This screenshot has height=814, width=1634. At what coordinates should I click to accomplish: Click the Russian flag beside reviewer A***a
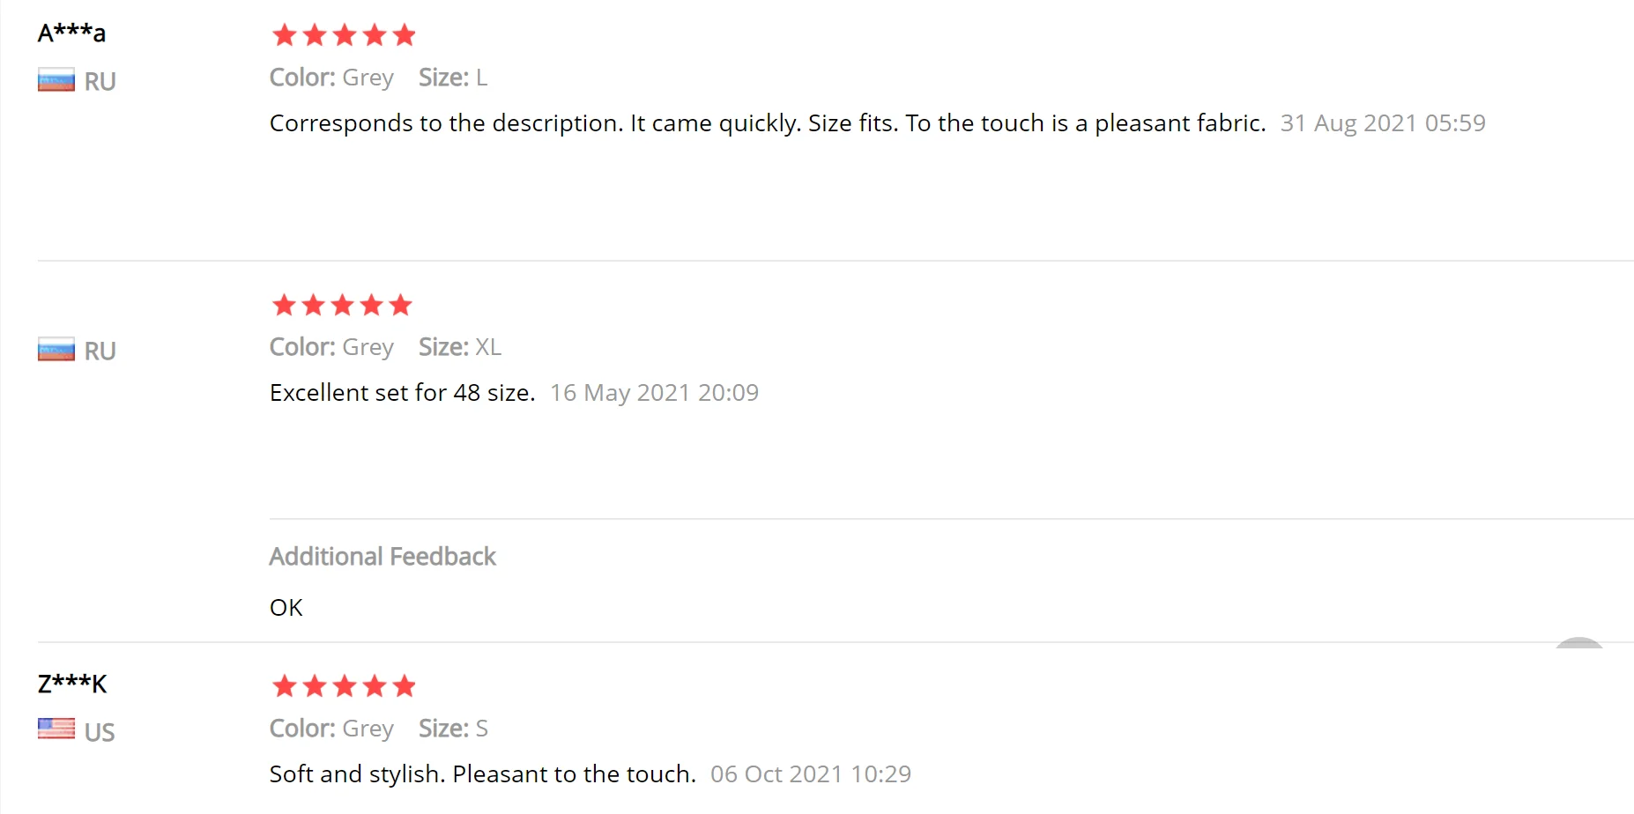point(56,81)
